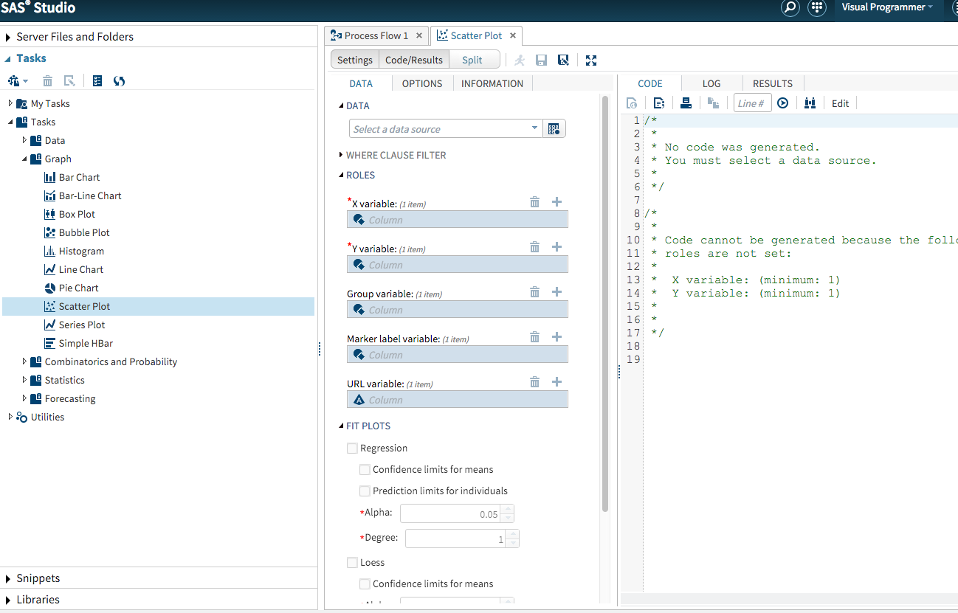Add a column to X variable with plus
This screenshot has width=958, height=613.
pyautogui.click(x=556, y=202)
